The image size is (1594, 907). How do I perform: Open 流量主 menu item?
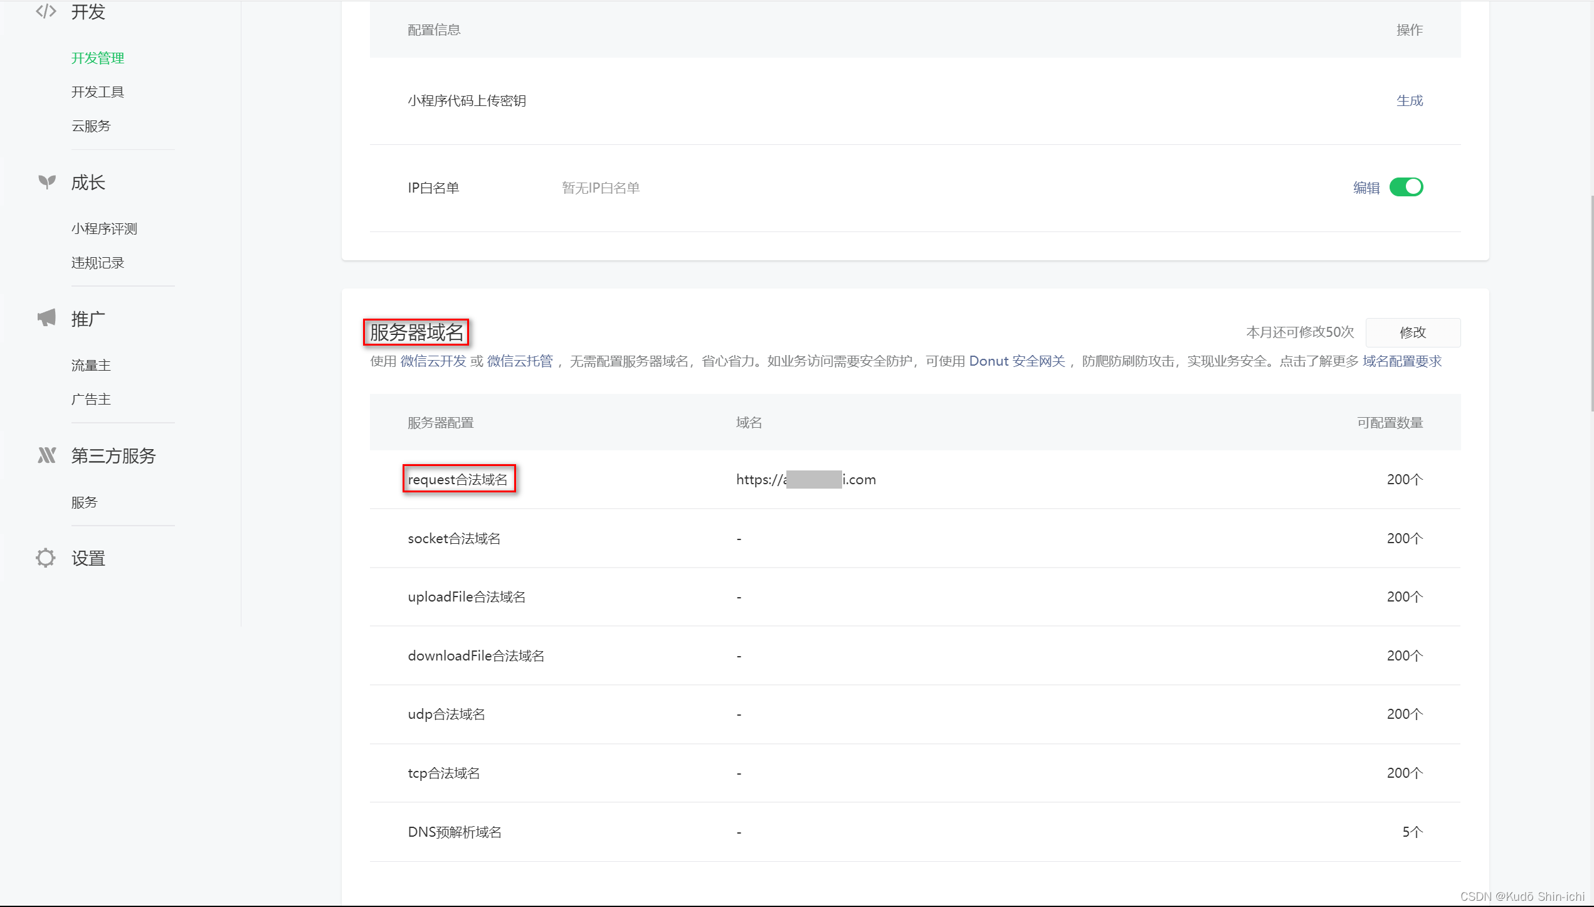(x=91, y=366)
